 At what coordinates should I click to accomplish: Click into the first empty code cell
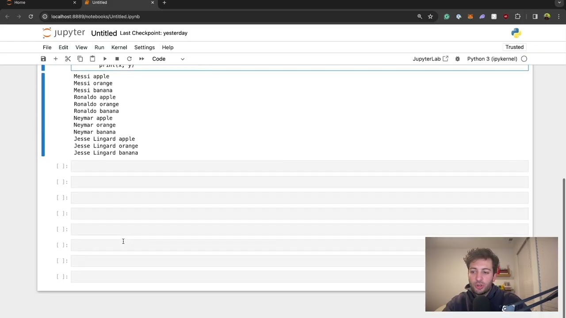[299, 166]
